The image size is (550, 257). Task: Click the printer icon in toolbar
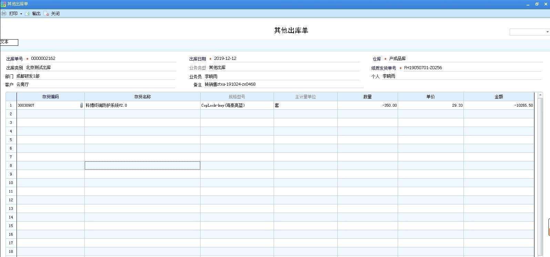[x=4, y=13]
